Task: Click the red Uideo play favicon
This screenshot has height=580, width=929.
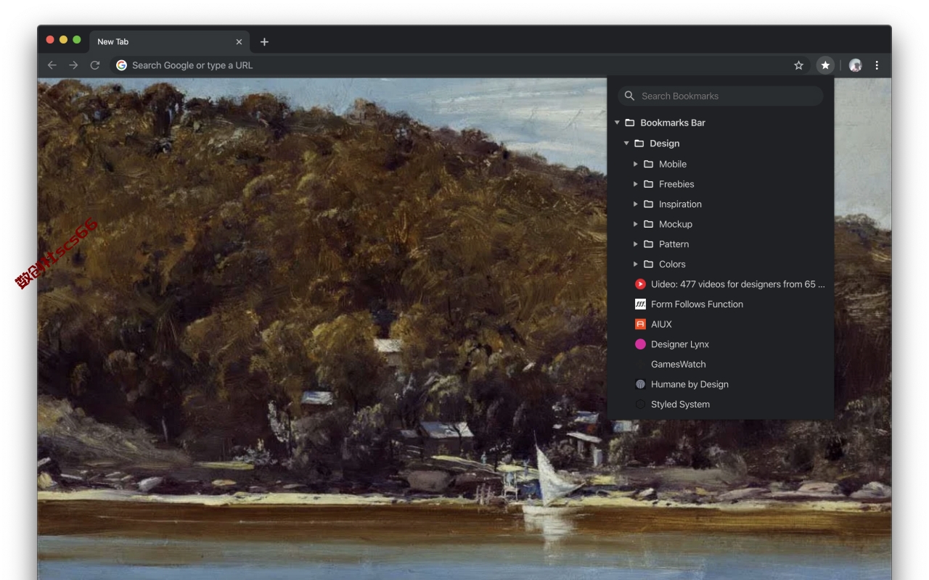Action: tap(640, 284)
